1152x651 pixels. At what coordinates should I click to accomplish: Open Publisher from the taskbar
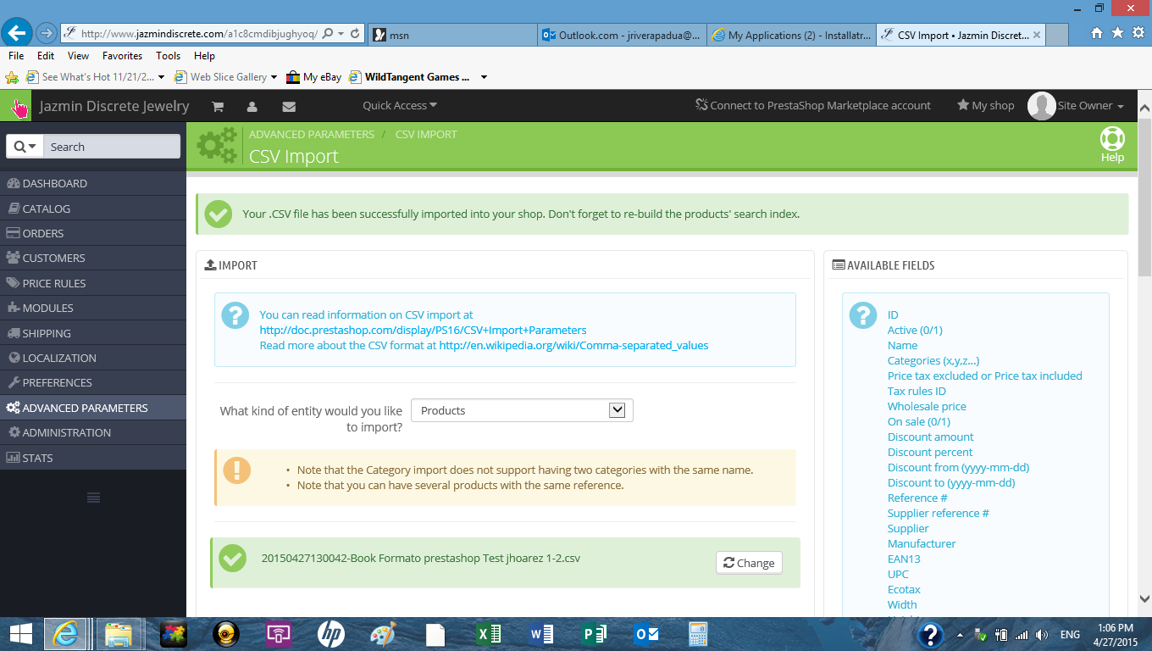[594, 634]
